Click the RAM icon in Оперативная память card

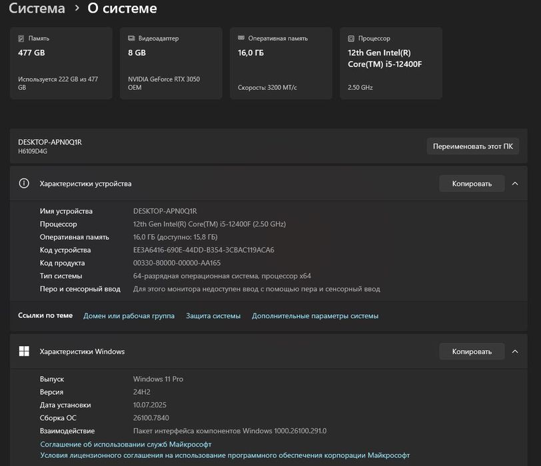[241, 38]
